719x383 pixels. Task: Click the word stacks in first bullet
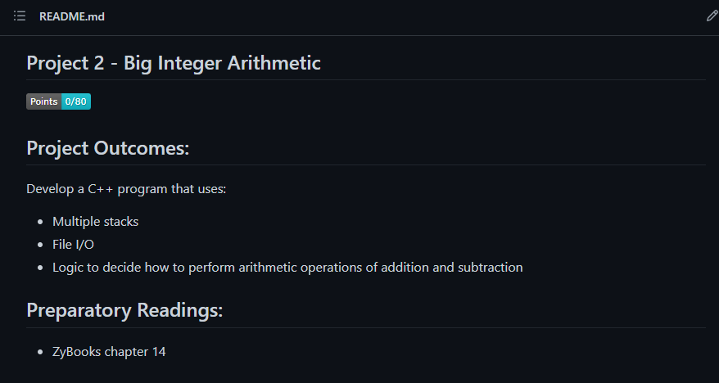pyautogui.click(x=120, y=222)
